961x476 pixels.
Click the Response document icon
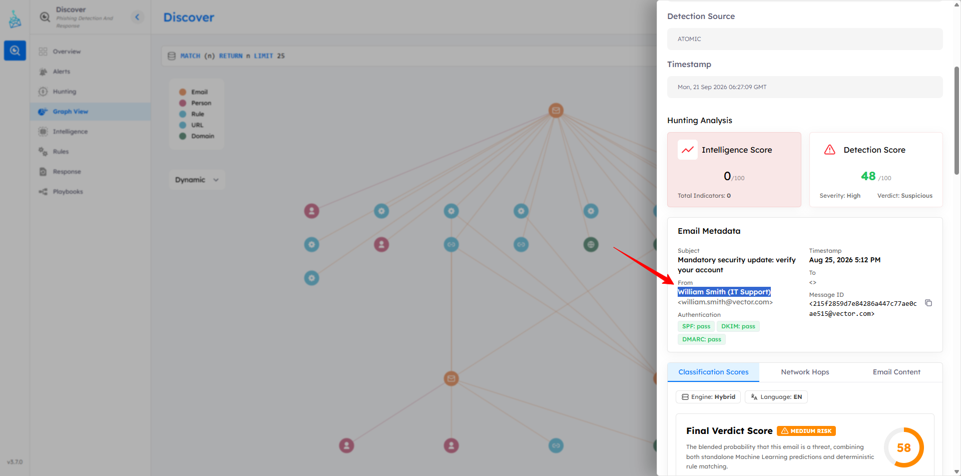tap(43, 172)
